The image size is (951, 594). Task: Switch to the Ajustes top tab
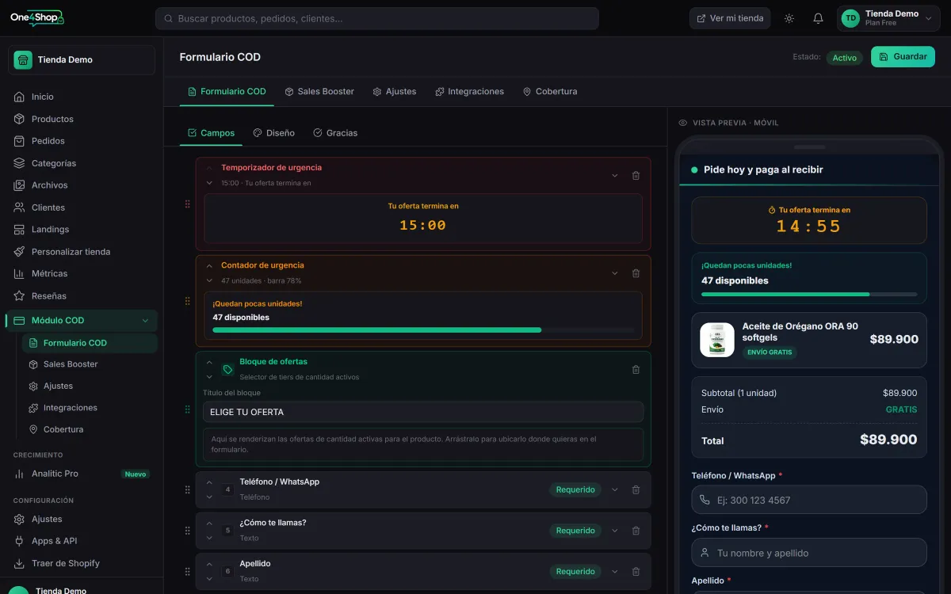tap(394, 91)
